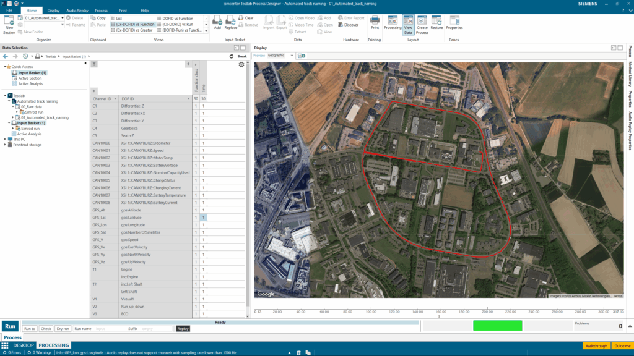Screen dimensions: 634x356
Task: Open the Processing layout
Action: (x=393, y=23)
